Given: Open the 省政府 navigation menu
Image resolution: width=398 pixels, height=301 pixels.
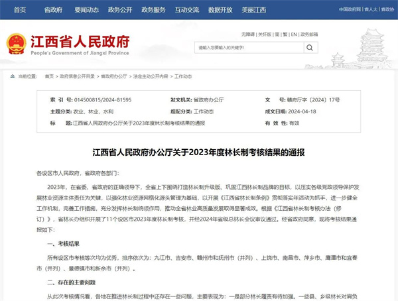Looking at the screenshot, I should point(53,10).
